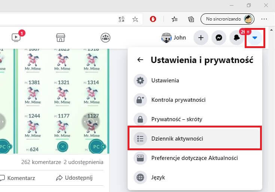
Task: Click the Create plus button
Action: tap(201, 38)
